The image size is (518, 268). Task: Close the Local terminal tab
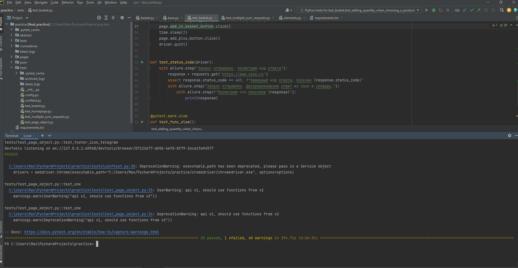[x=34, y=135]
